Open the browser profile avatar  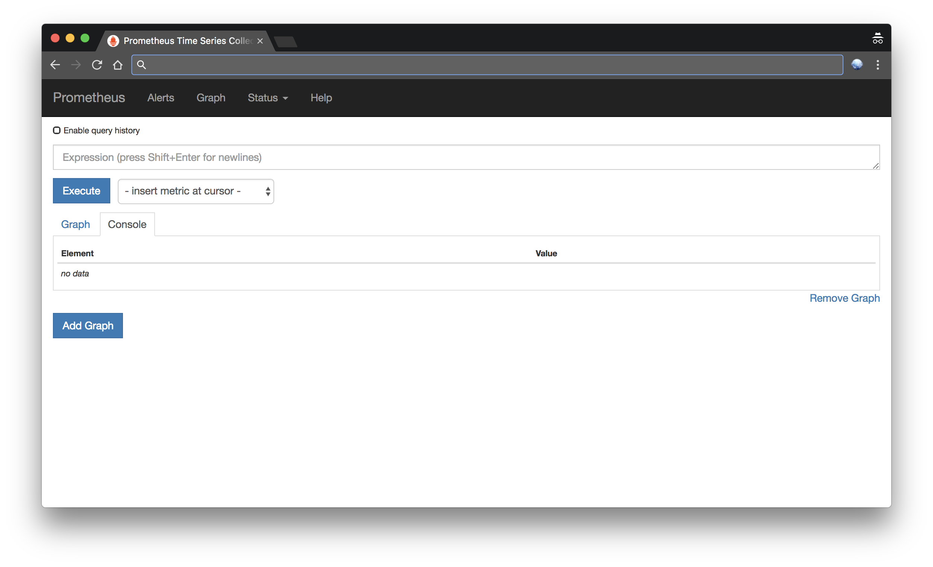coord(857,65)
